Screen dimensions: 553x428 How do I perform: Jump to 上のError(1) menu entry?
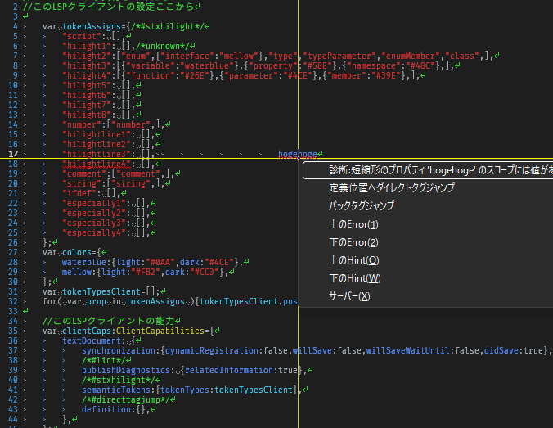pyautogui.click(x=353, y=224)
